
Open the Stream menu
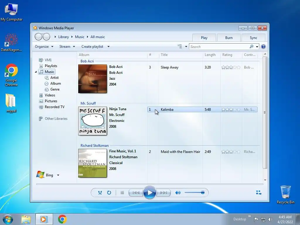click(67, 47)
